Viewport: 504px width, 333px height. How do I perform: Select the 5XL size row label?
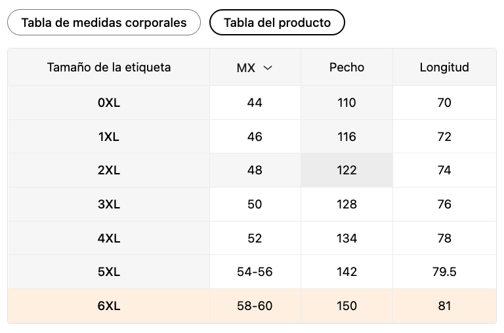109,272
